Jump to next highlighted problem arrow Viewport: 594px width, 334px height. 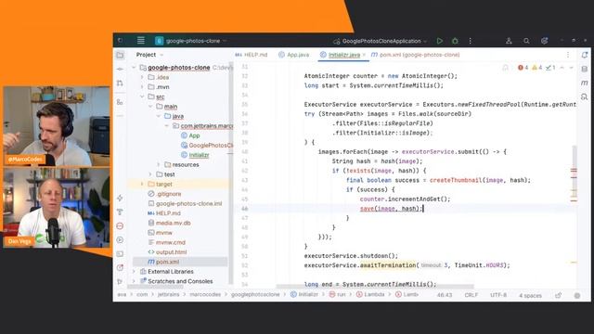coord(572,68)
